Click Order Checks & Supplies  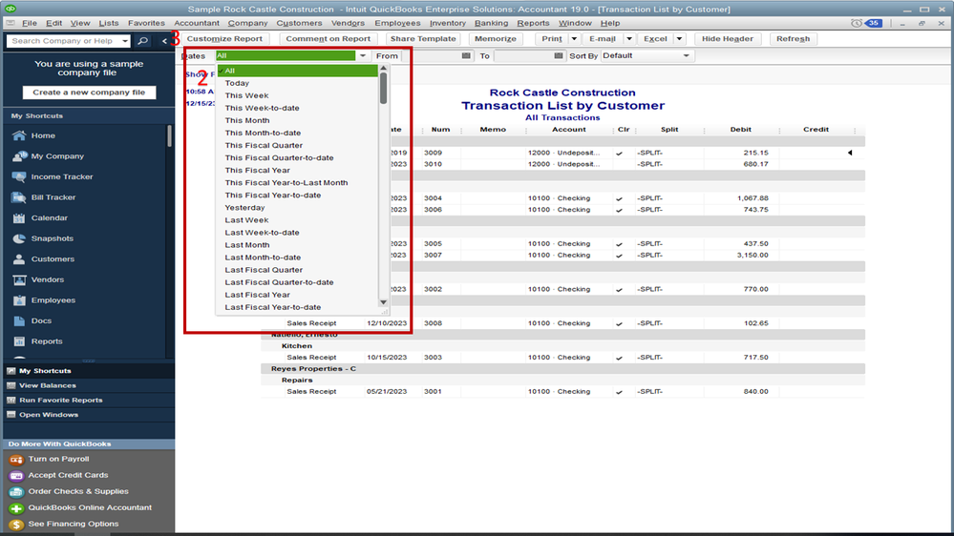78,491
